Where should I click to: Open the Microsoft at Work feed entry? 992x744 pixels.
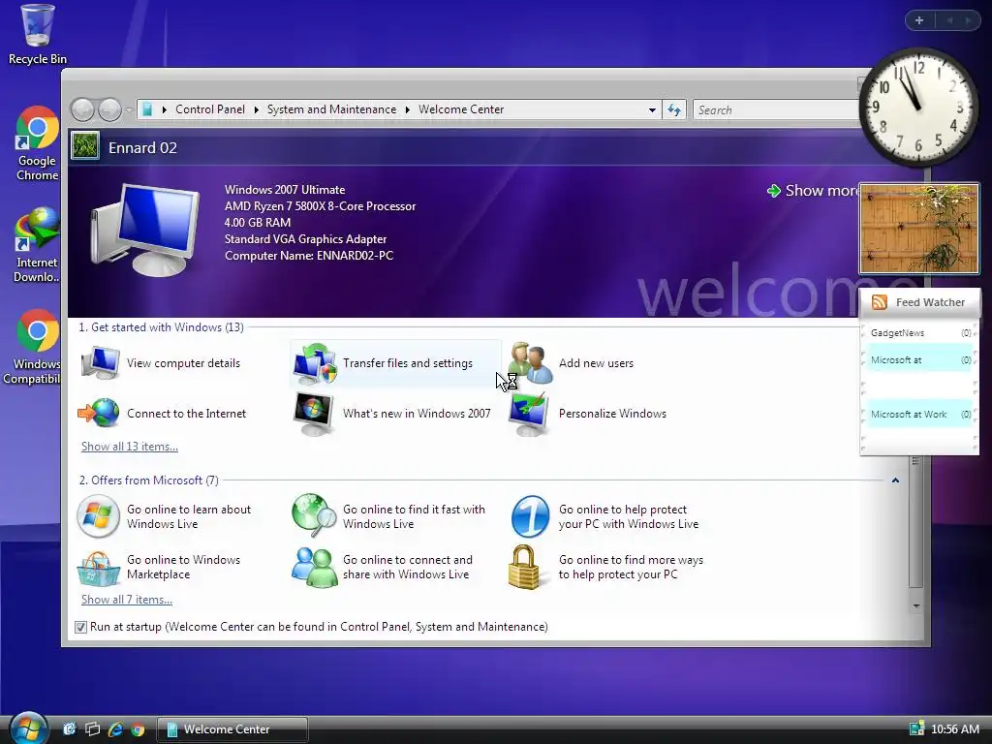pyautogui.click(x=920, y=414)
